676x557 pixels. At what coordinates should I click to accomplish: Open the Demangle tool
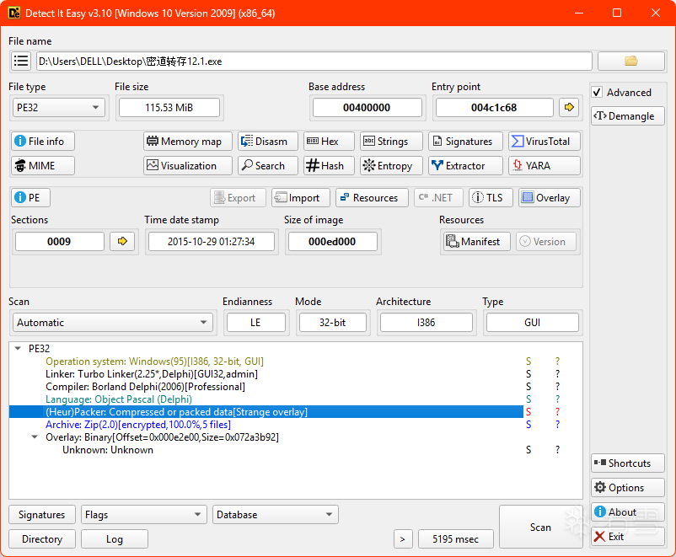point(628,116)
